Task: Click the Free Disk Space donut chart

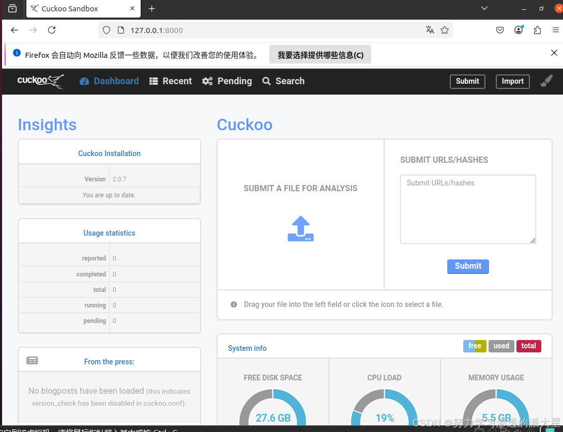Action: [x=273, y=408]
